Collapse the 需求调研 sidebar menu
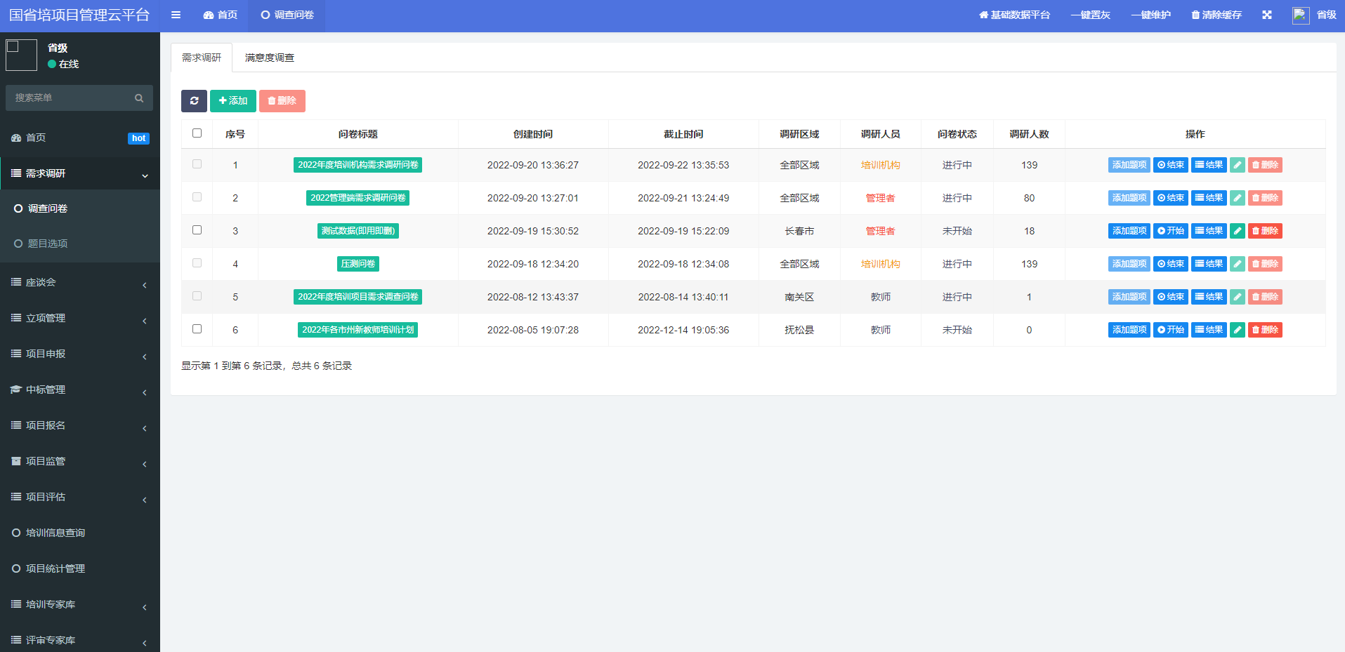 [x=79, y=173]
